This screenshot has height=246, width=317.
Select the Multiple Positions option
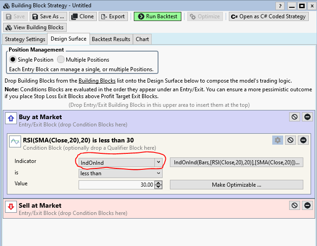(61, 60)
